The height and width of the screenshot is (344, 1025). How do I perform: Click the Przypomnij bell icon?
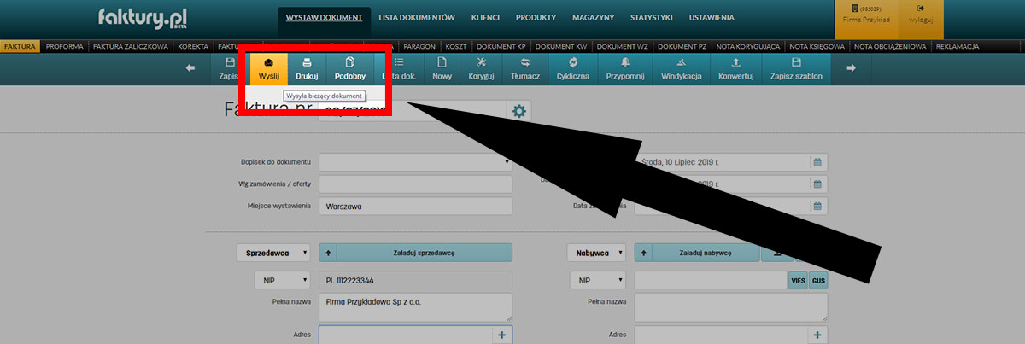(x=624, y=68)
